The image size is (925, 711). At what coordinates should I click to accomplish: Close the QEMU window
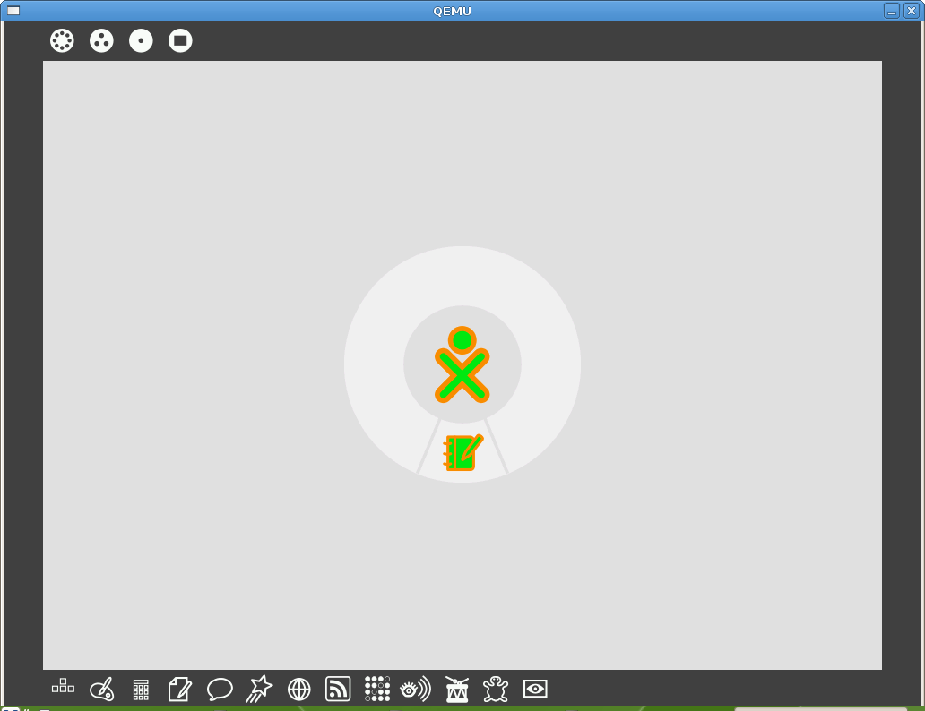pos(912,11)
